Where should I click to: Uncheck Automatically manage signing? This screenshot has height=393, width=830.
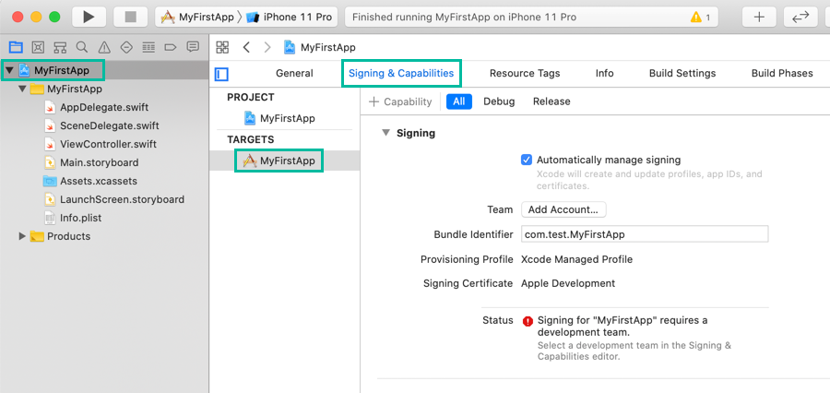[527, 160]
